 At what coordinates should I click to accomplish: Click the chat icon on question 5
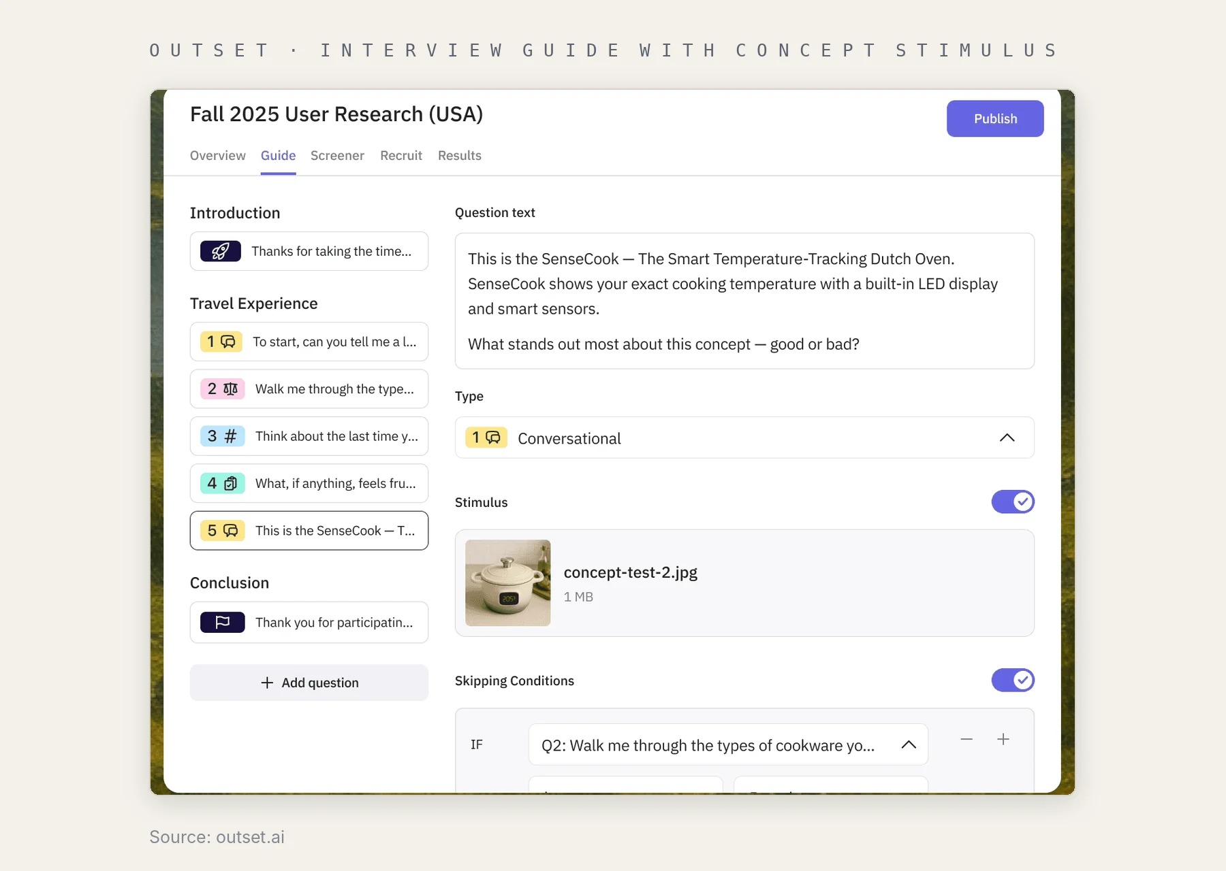point(231,530)
